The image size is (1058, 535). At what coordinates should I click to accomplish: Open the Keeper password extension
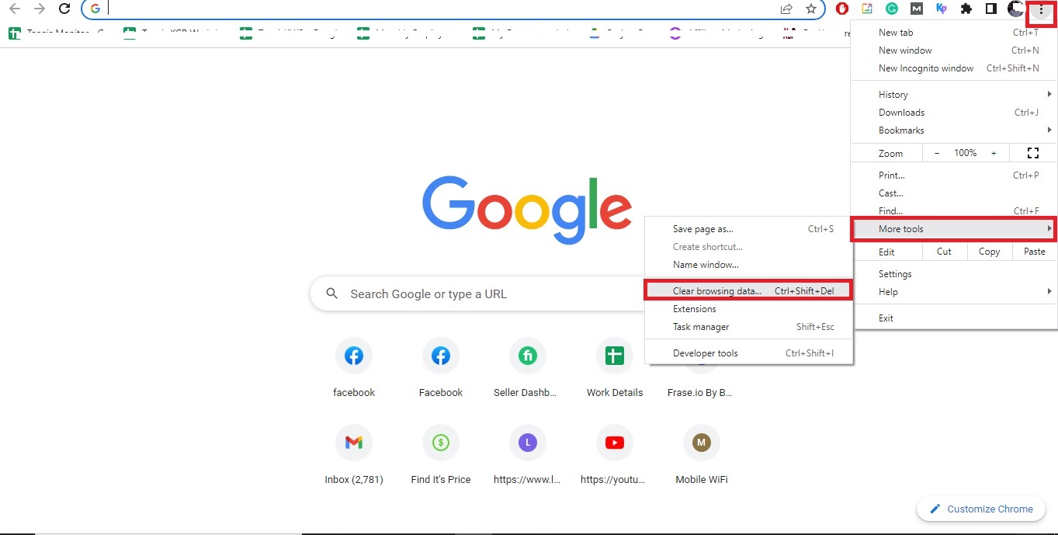coord(942,9)
